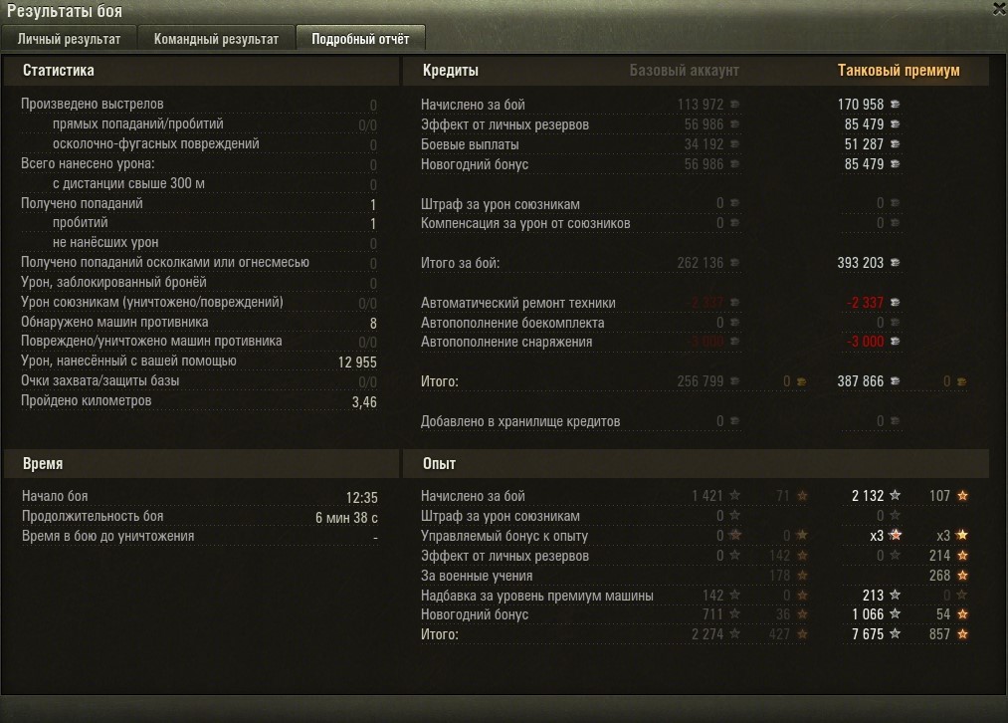Click star icon next to 7 675 total
The height and width of the screenshot is (723, 1008).
895,634
